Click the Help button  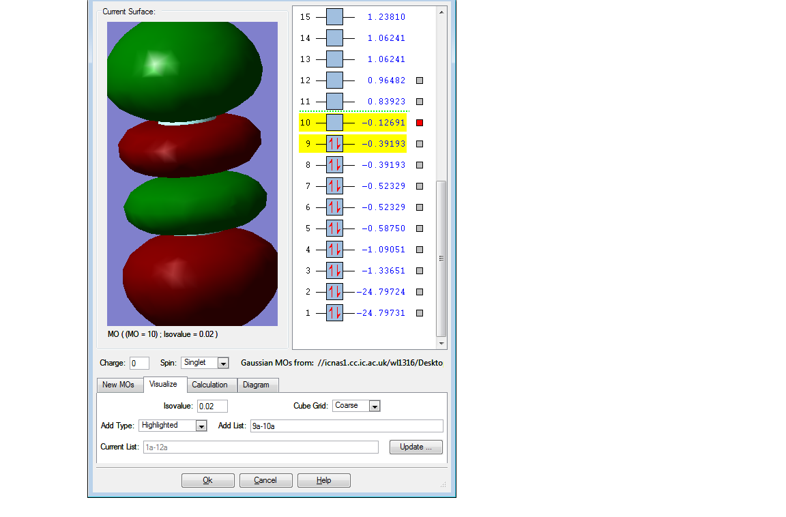324,480
